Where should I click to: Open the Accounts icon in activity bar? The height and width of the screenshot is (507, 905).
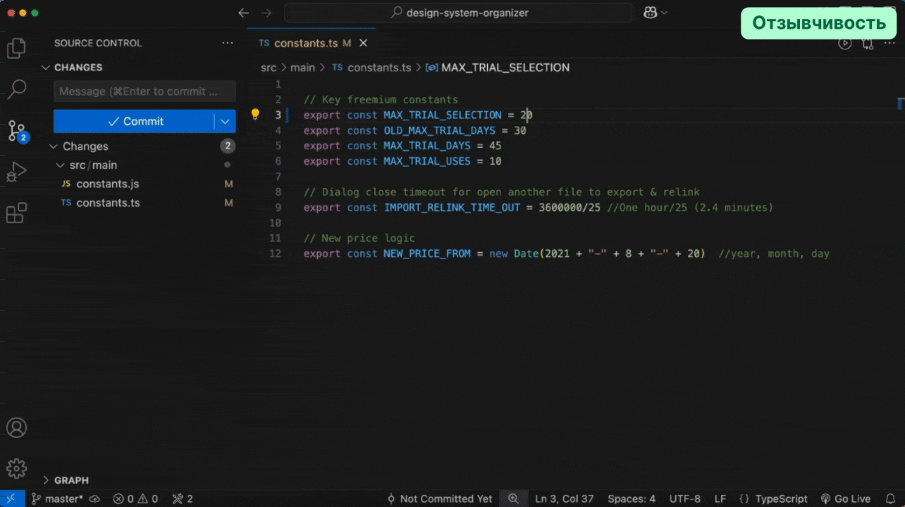[x=16, y=427]
